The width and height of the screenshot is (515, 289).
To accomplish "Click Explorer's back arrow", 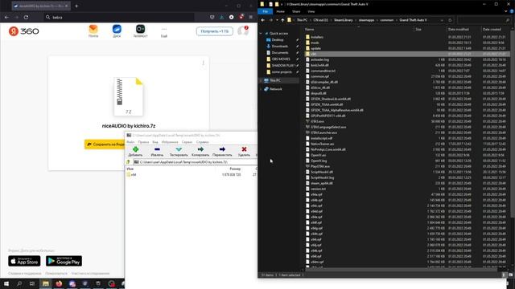I will (263, 20).
